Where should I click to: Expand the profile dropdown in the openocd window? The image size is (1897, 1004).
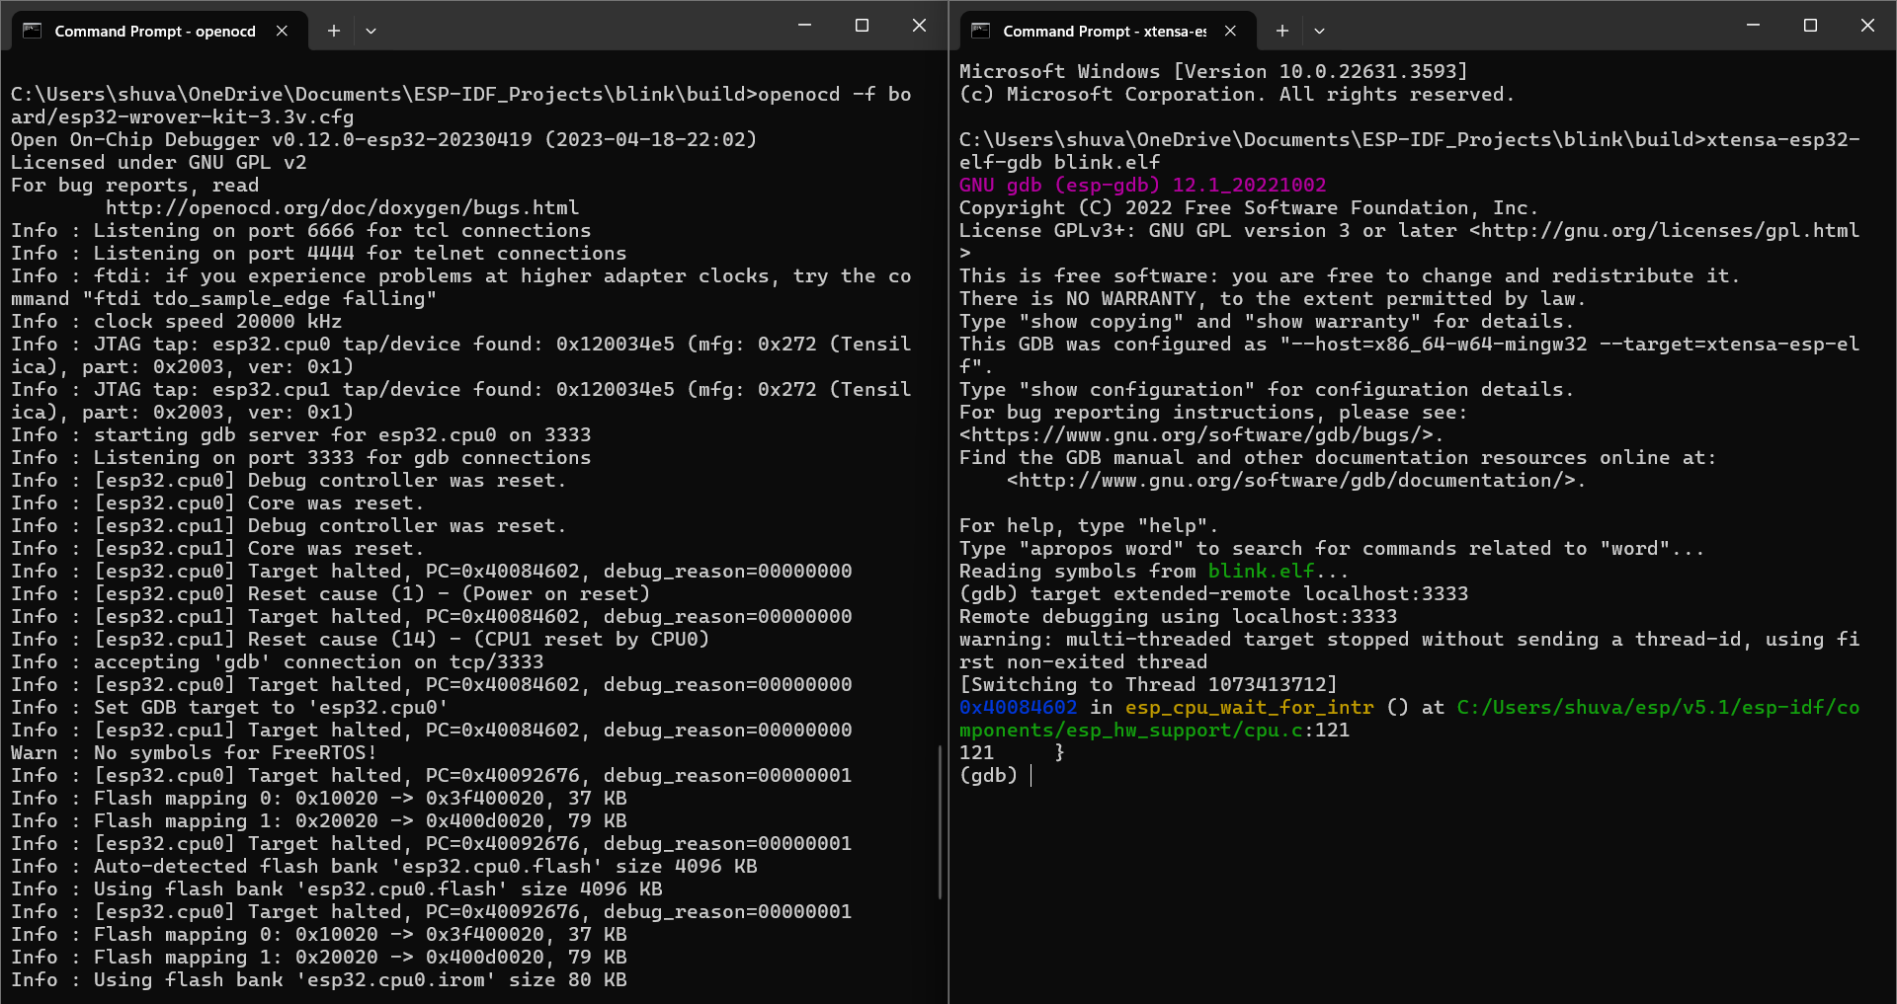click(371, 31)
